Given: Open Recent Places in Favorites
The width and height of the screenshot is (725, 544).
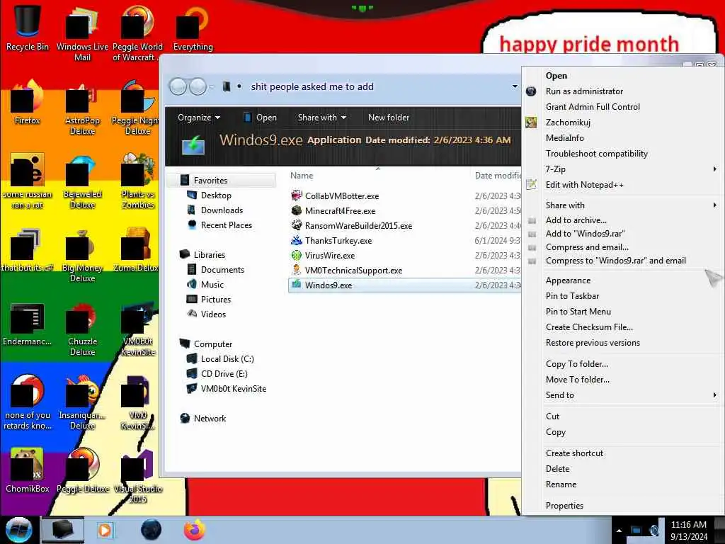Looking at the screenshot, I should pos(226,225).
